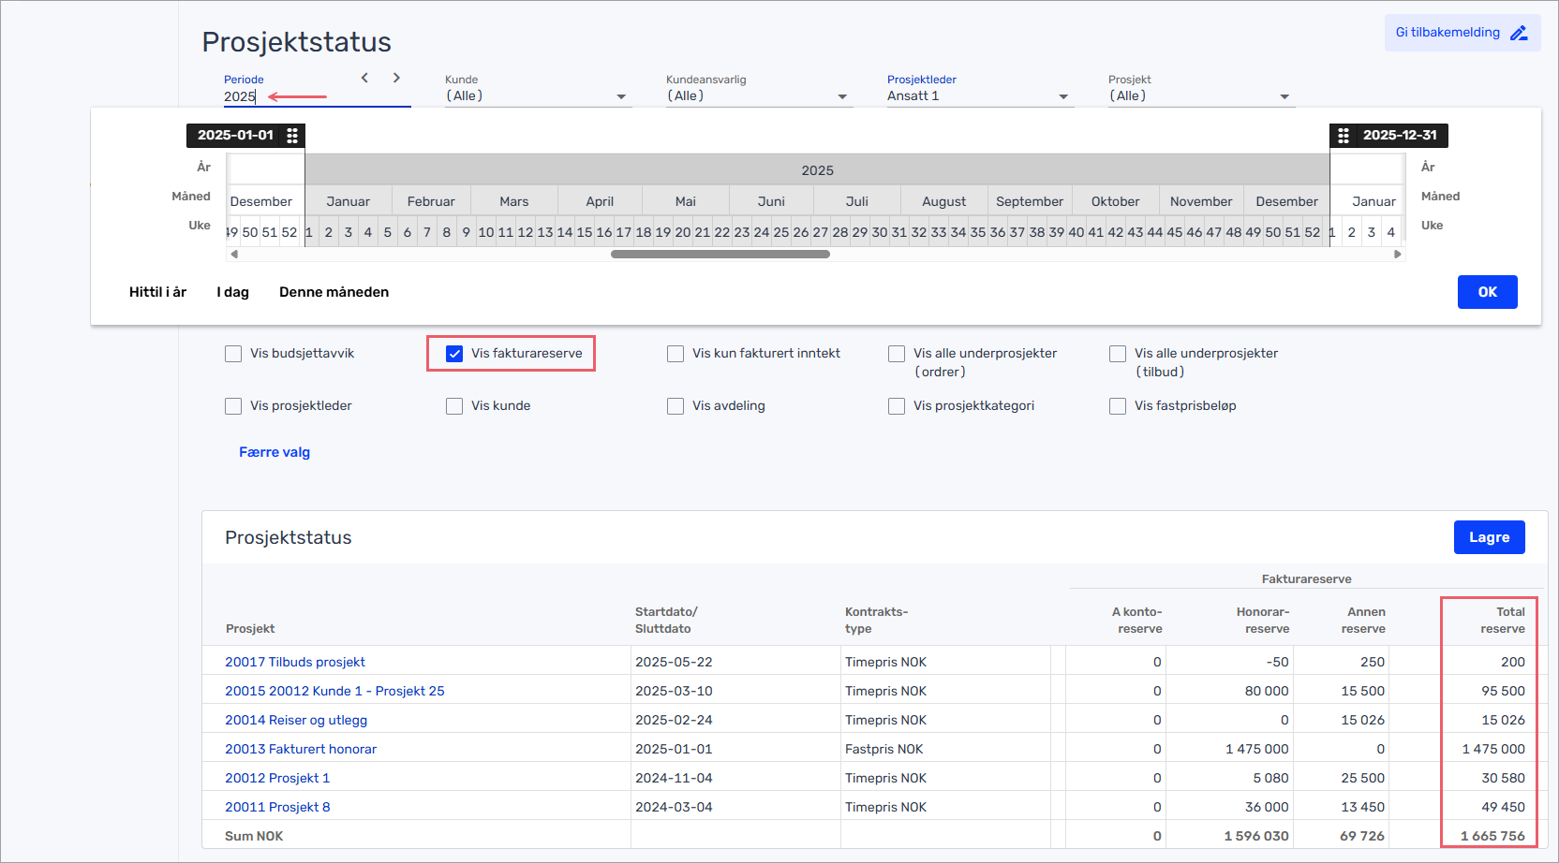Image resolution: width=1559 pixels, height=863 pixels.
Task: Uncheck Vis fakturareserve checkbox
Action: point(454,354)
